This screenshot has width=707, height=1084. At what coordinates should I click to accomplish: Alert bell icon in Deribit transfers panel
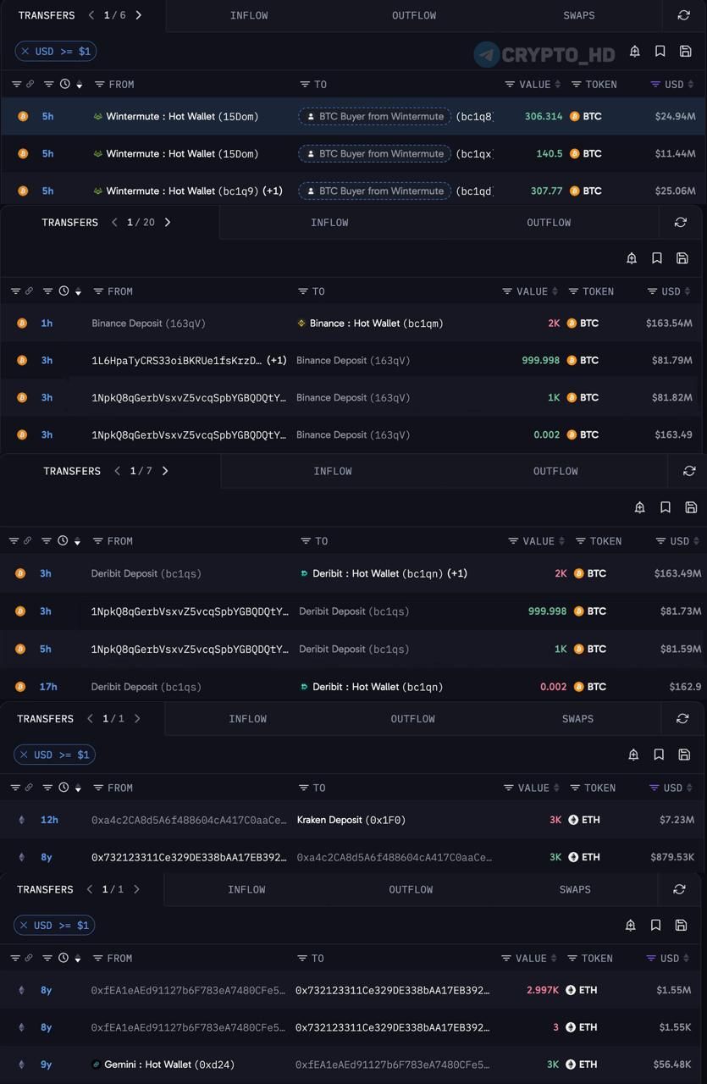640,507
